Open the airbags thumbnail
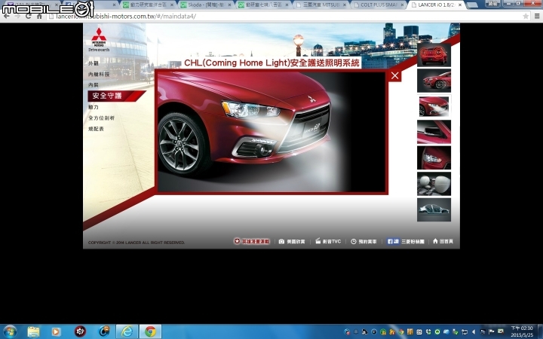This screenshot has width=543, height=339. [x=434, y=184]
